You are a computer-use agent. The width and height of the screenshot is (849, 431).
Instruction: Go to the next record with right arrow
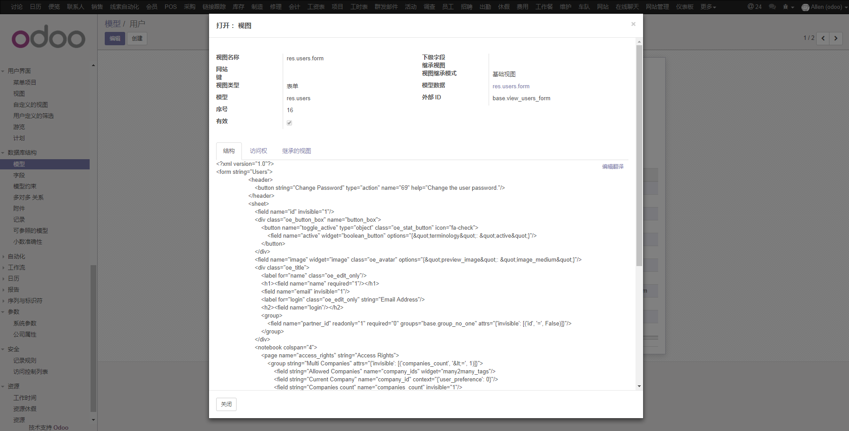836,38
